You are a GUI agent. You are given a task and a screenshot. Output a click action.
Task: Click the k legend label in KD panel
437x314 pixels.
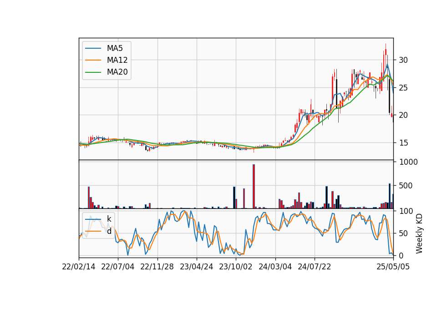click(x=109, y=219)
